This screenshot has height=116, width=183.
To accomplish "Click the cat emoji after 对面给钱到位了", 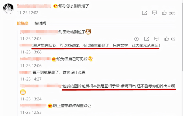I will [88, 32].
